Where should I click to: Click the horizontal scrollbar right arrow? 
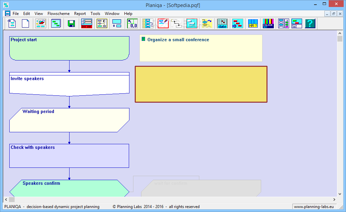coord(334,199)
